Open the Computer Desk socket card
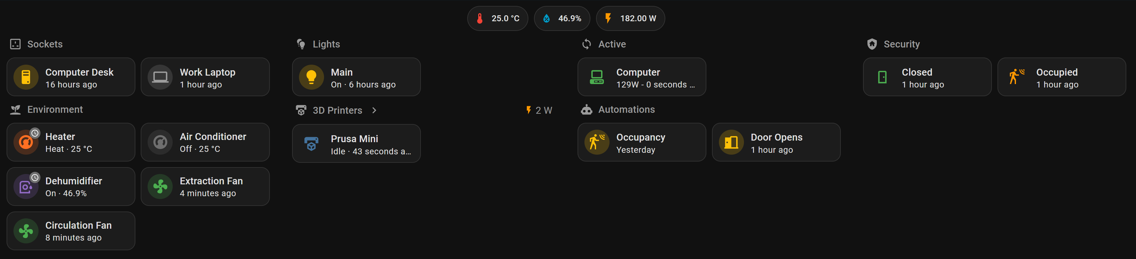This screenshot has height=259, width=1136. coord(71,77)
